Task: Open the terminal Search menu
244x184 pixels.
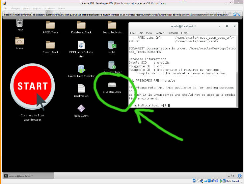Action: click(160, 33)
